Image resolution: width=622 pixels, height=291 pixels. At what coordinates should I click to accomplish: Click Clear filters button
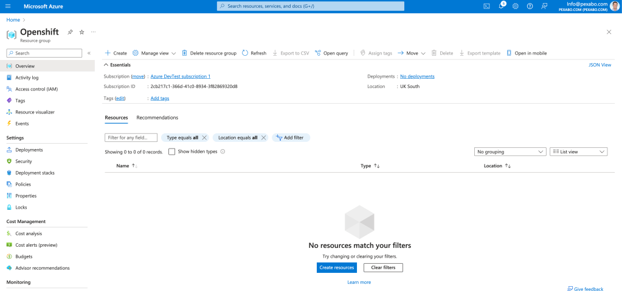(x=383, y=268)
